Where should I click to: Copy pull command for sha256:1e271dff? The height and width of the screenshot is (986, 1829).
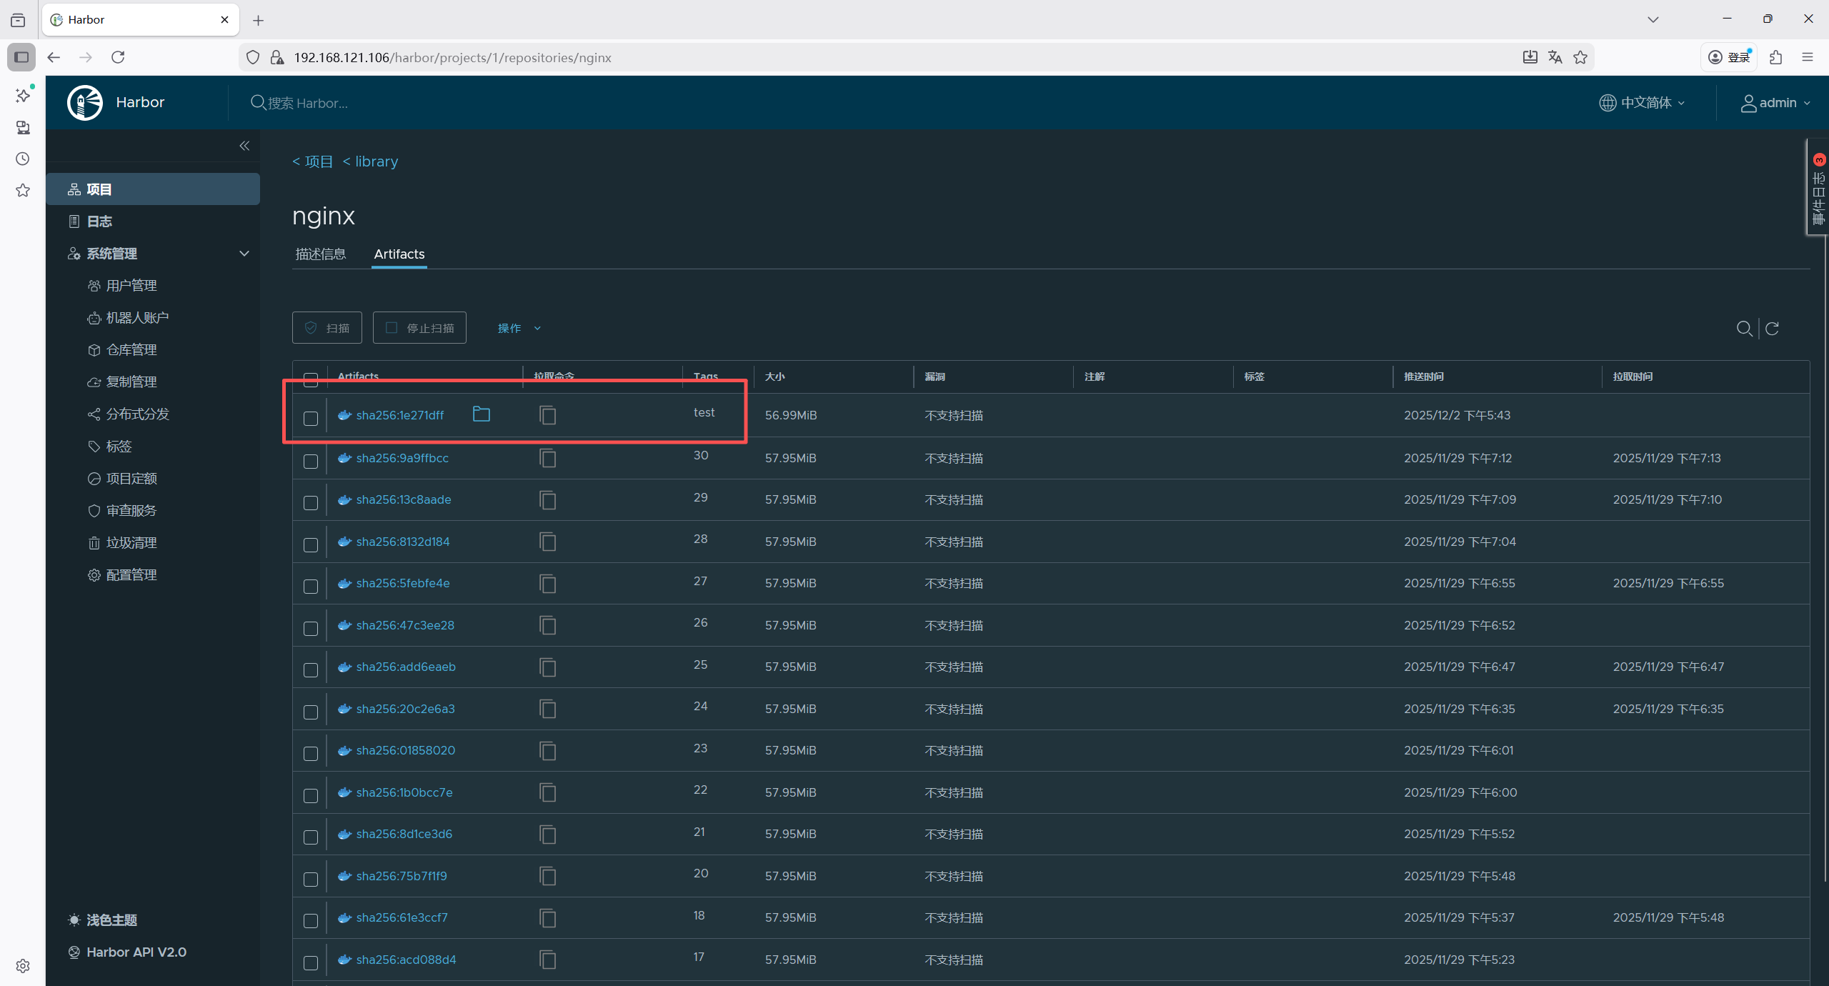coord(547,415)
